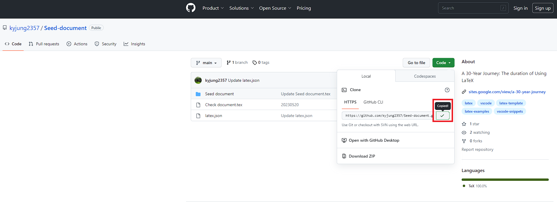Select the Code tab
This screenshot has width=557, height=202.
coord(13,44)
